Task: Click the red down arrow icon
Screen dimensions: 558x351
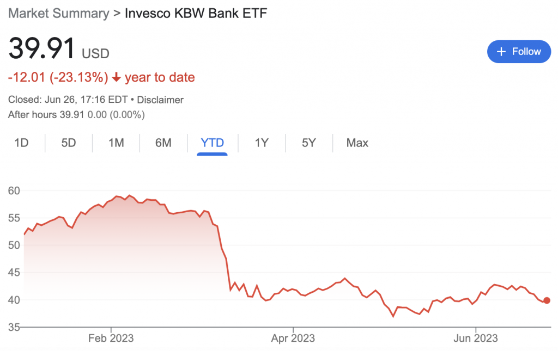Action: pos(117,77)
